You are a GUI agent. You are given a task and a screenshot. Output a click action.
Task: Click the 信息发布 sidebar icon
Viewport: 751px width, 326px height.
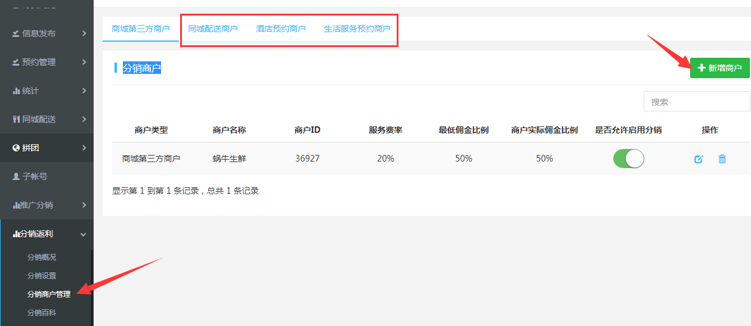[x=16, y=33]
